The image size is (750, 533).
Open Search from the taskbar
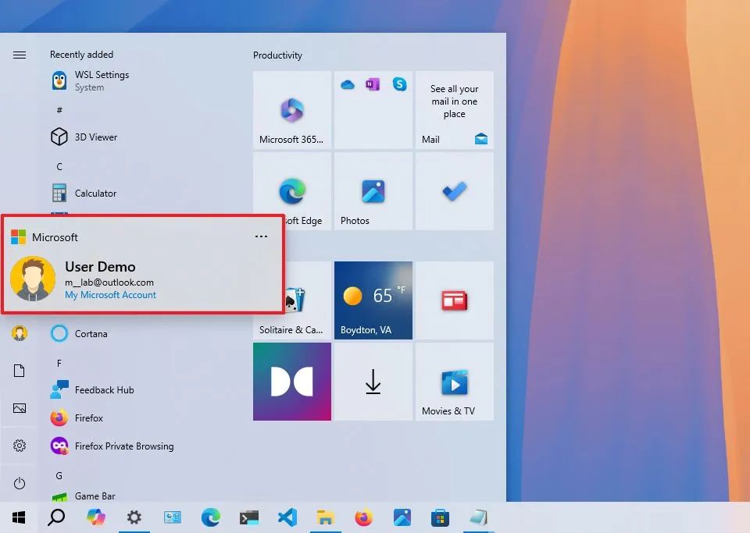coord(56,517)
